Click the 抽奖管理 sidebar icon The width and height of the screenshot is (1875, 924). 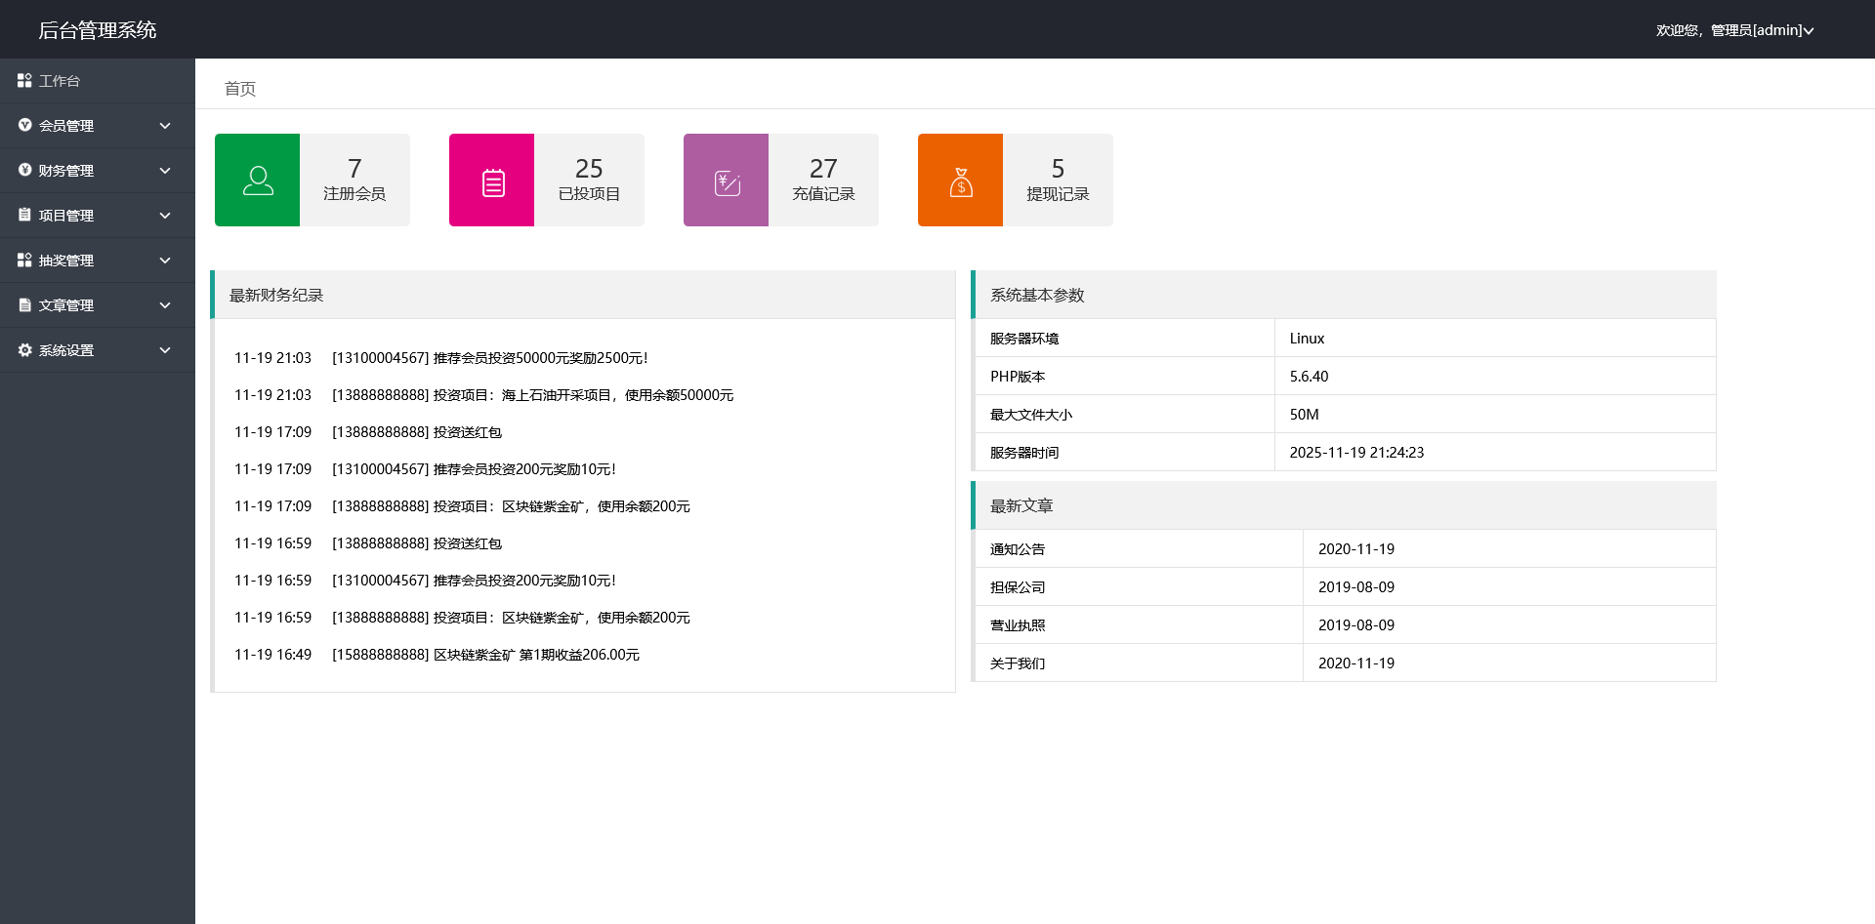(x=24, y=261)
